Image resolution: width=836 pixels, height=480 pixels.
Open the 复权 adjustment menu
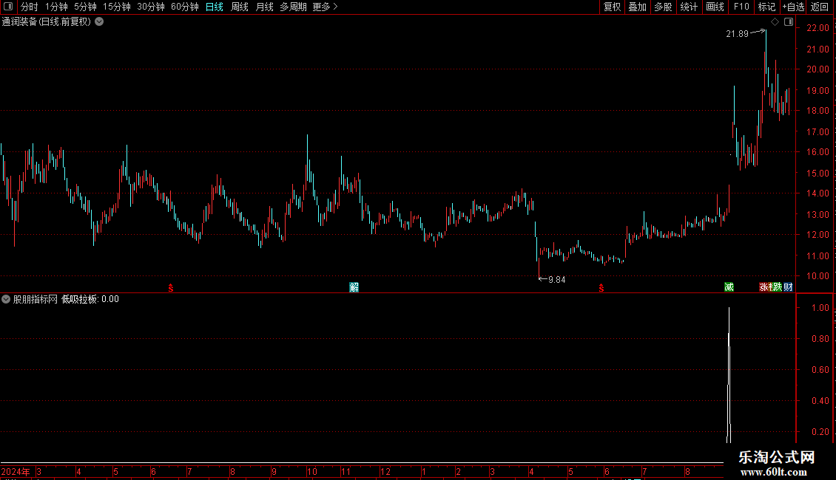[x=612, y=7]
